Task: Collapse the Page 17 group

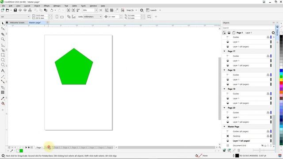Action: click(224, 51)
